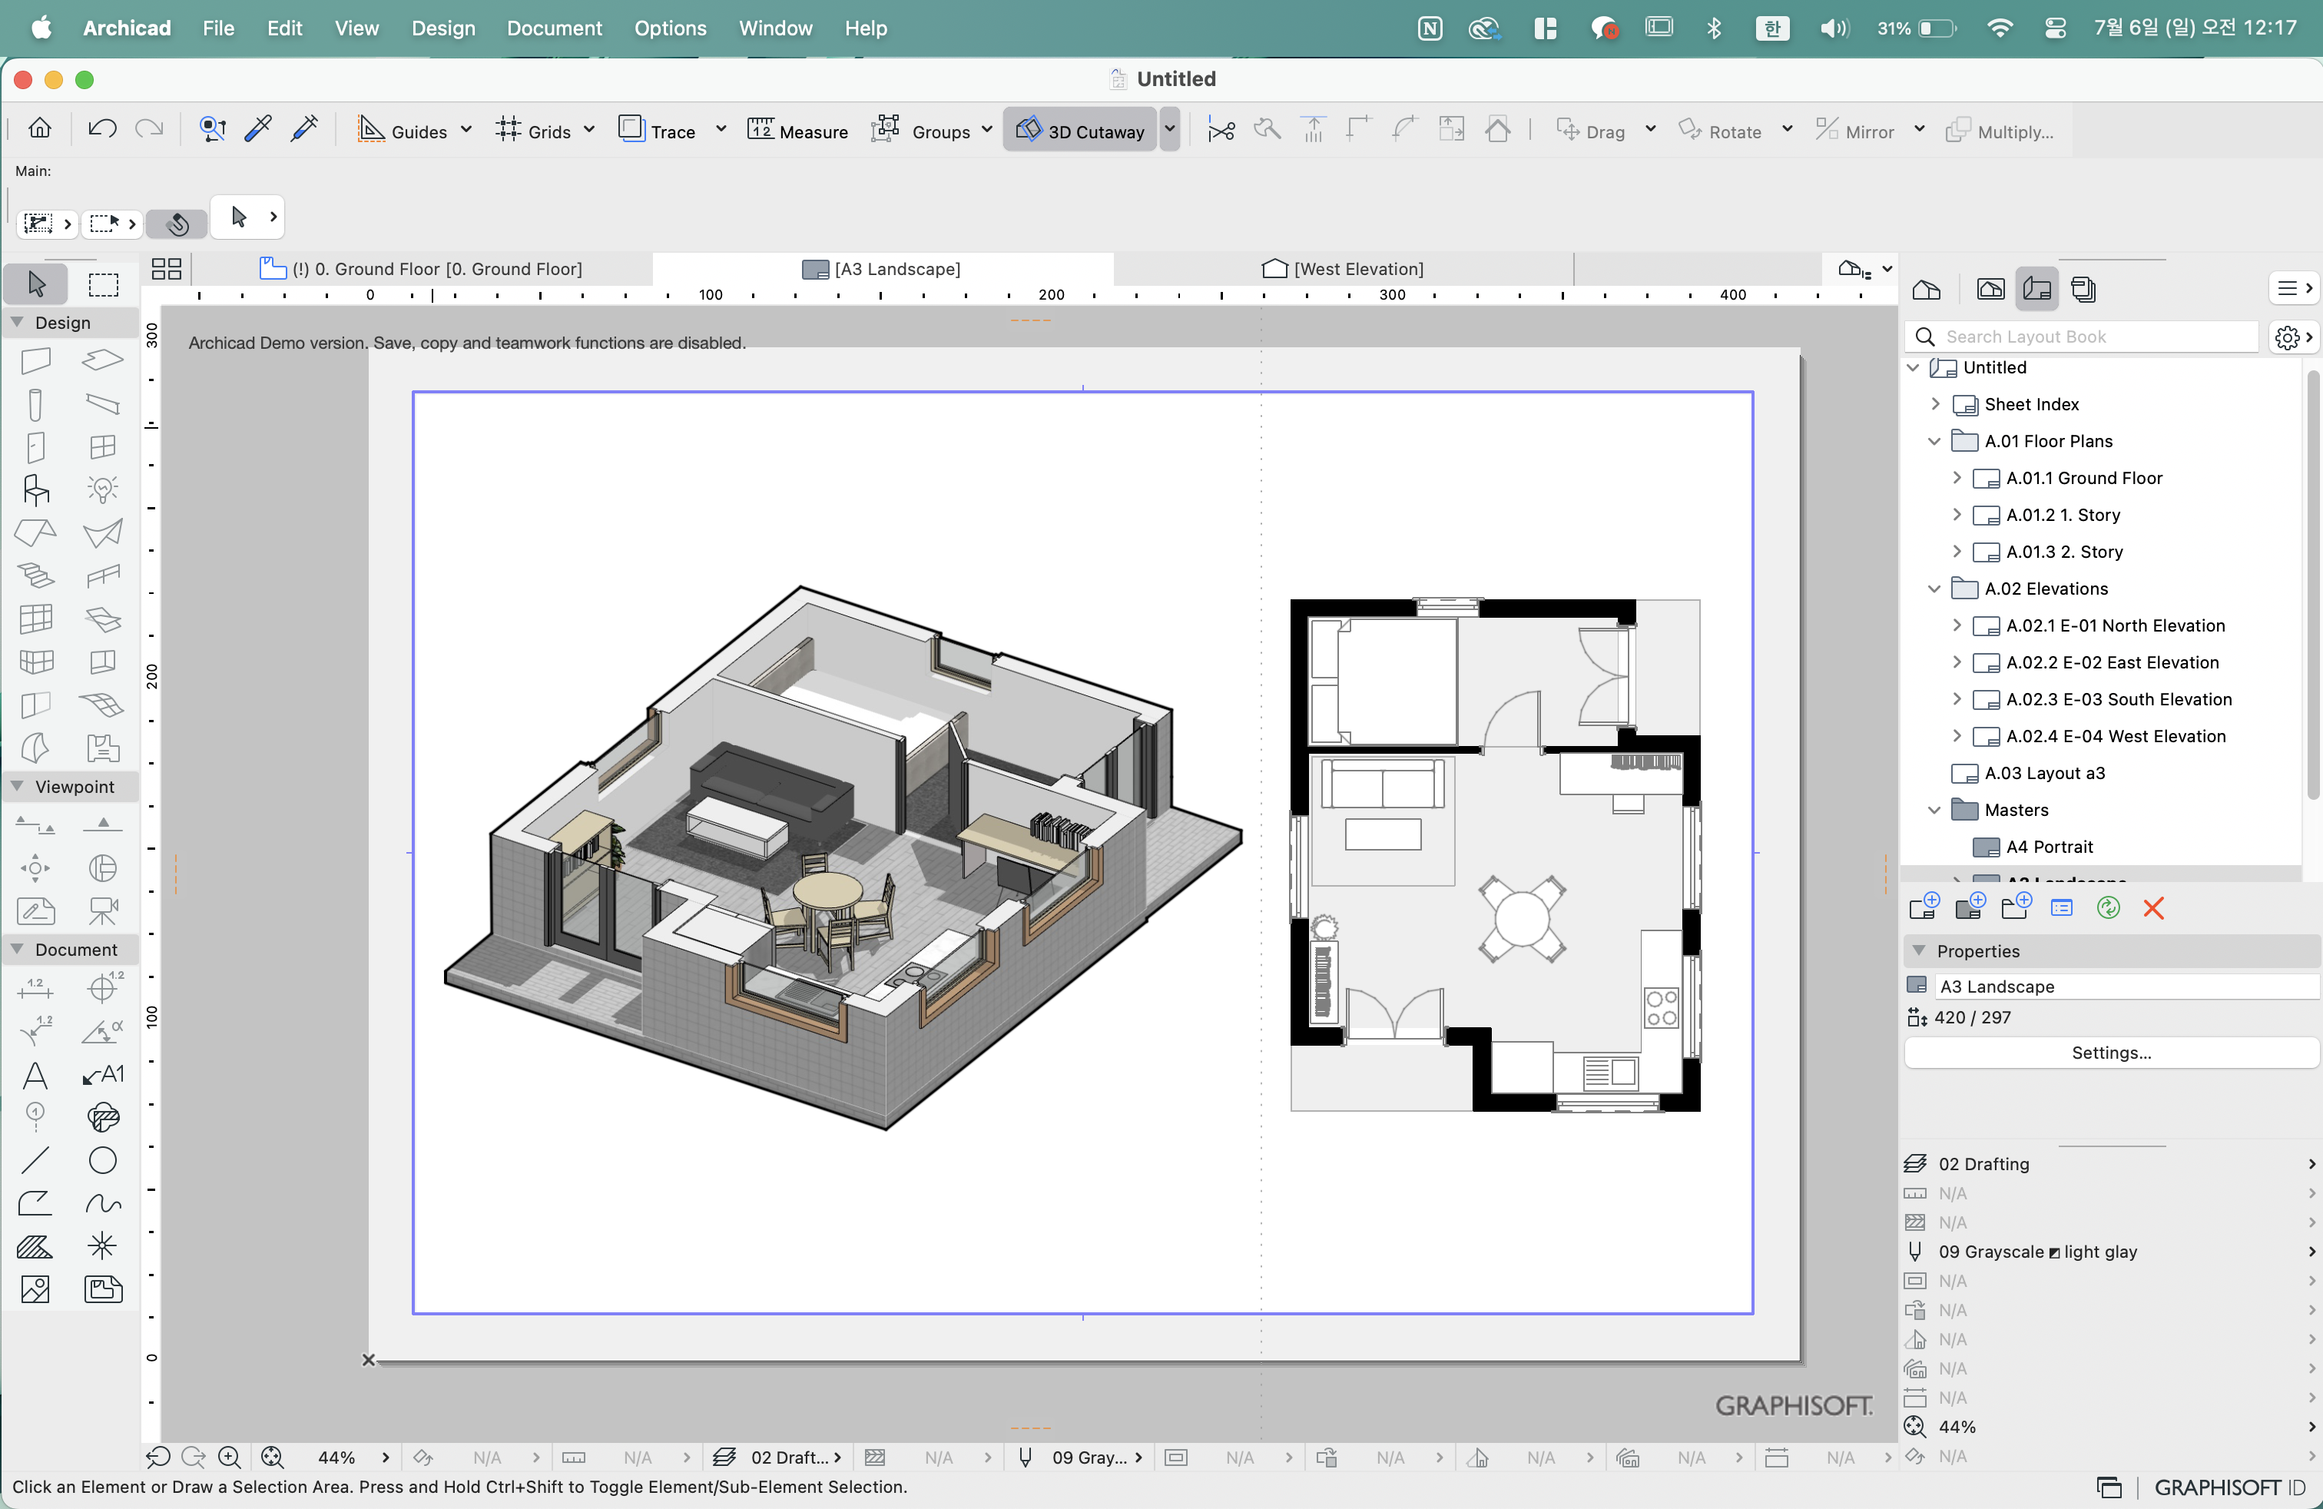Select the Drawing tool

point(102,1289)
